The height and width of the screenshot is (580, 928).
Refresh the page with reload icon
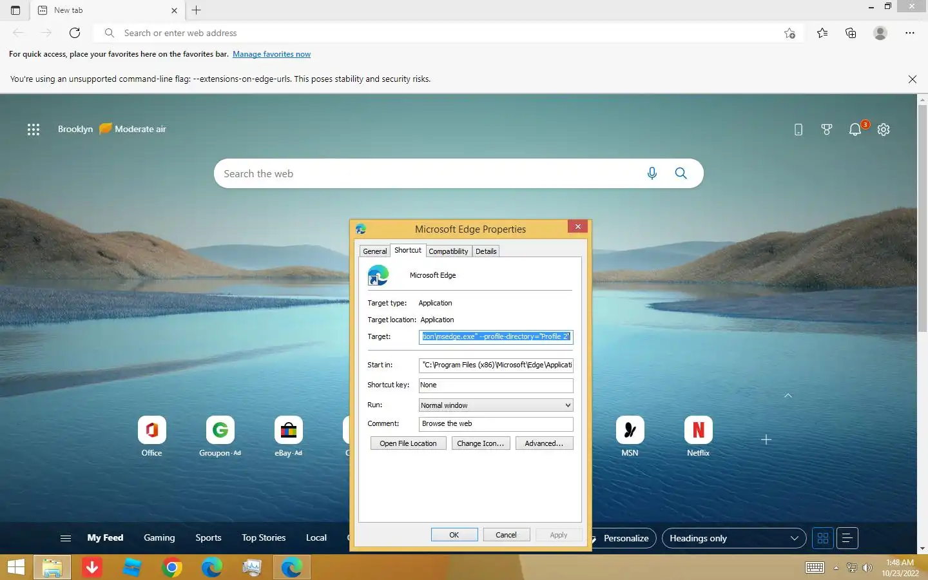pos(75,33)
